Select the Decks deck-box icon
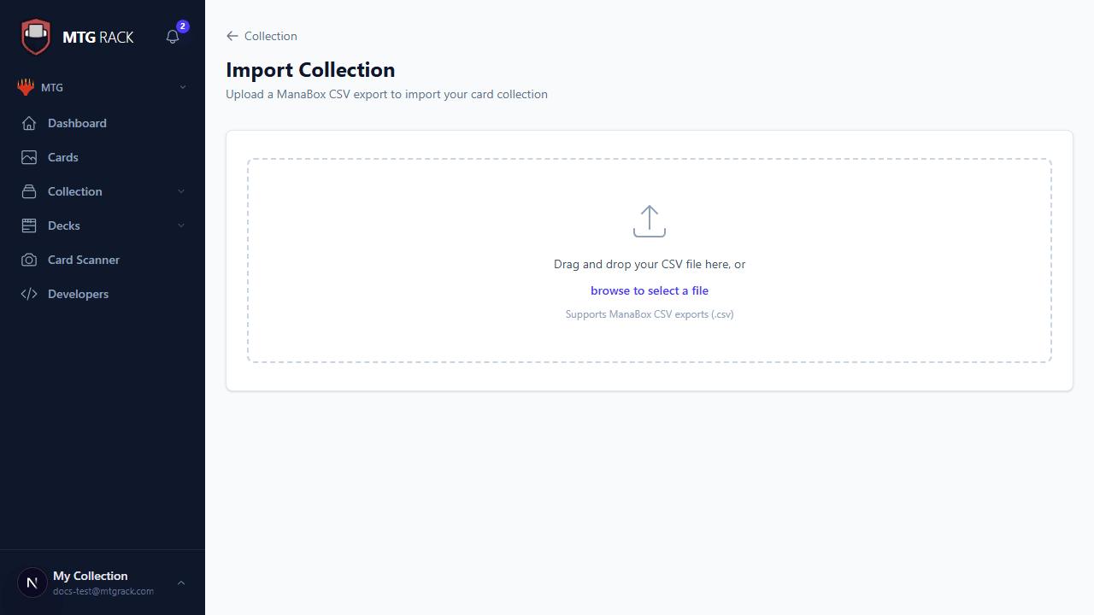 tap(28, 225)
